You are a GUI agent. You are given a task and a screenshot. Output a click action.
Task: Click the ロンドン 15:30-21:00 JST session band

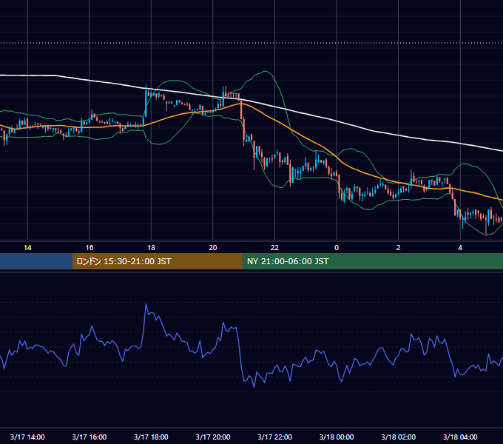pyautogui.click(x=157, y=261)
